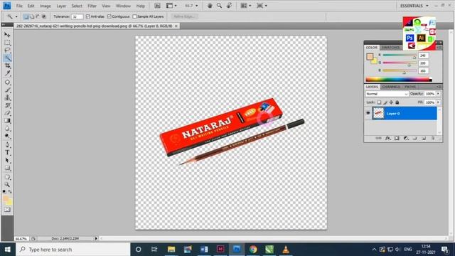Open the blend mode Normal dropdown
455x256 pixels.
387,94
